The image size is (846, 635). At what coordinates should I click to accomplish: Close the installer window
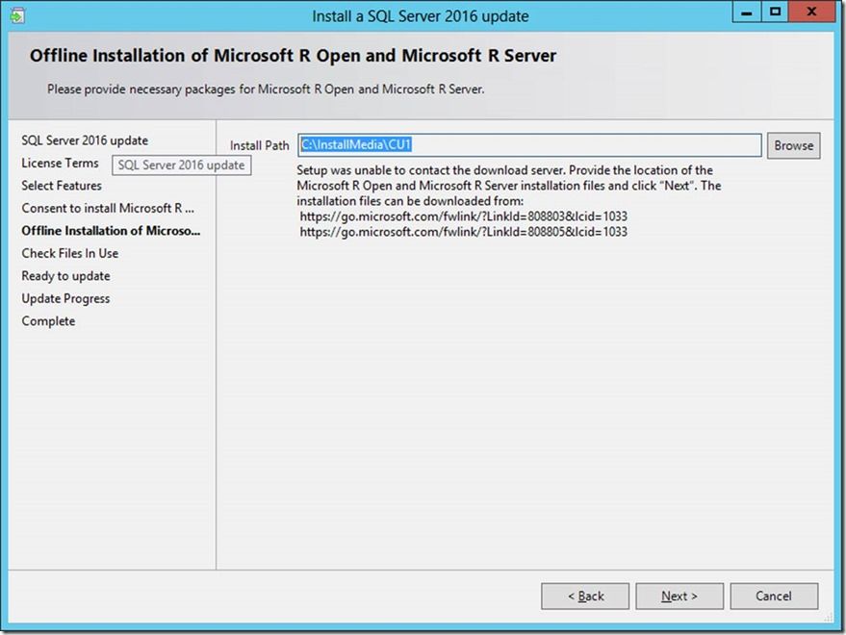point(811,12)
